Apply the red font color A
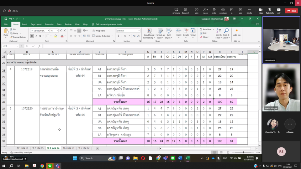 click(62, 36)
